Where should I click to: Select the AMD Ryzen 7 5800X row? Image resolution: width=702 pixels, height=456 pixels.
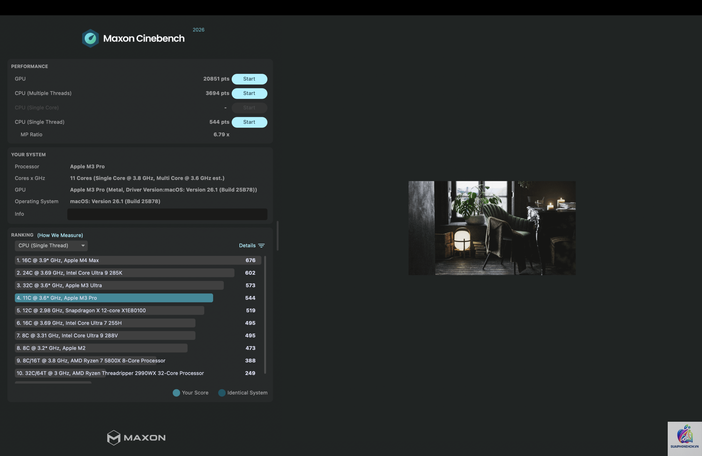tap(138, 360)
